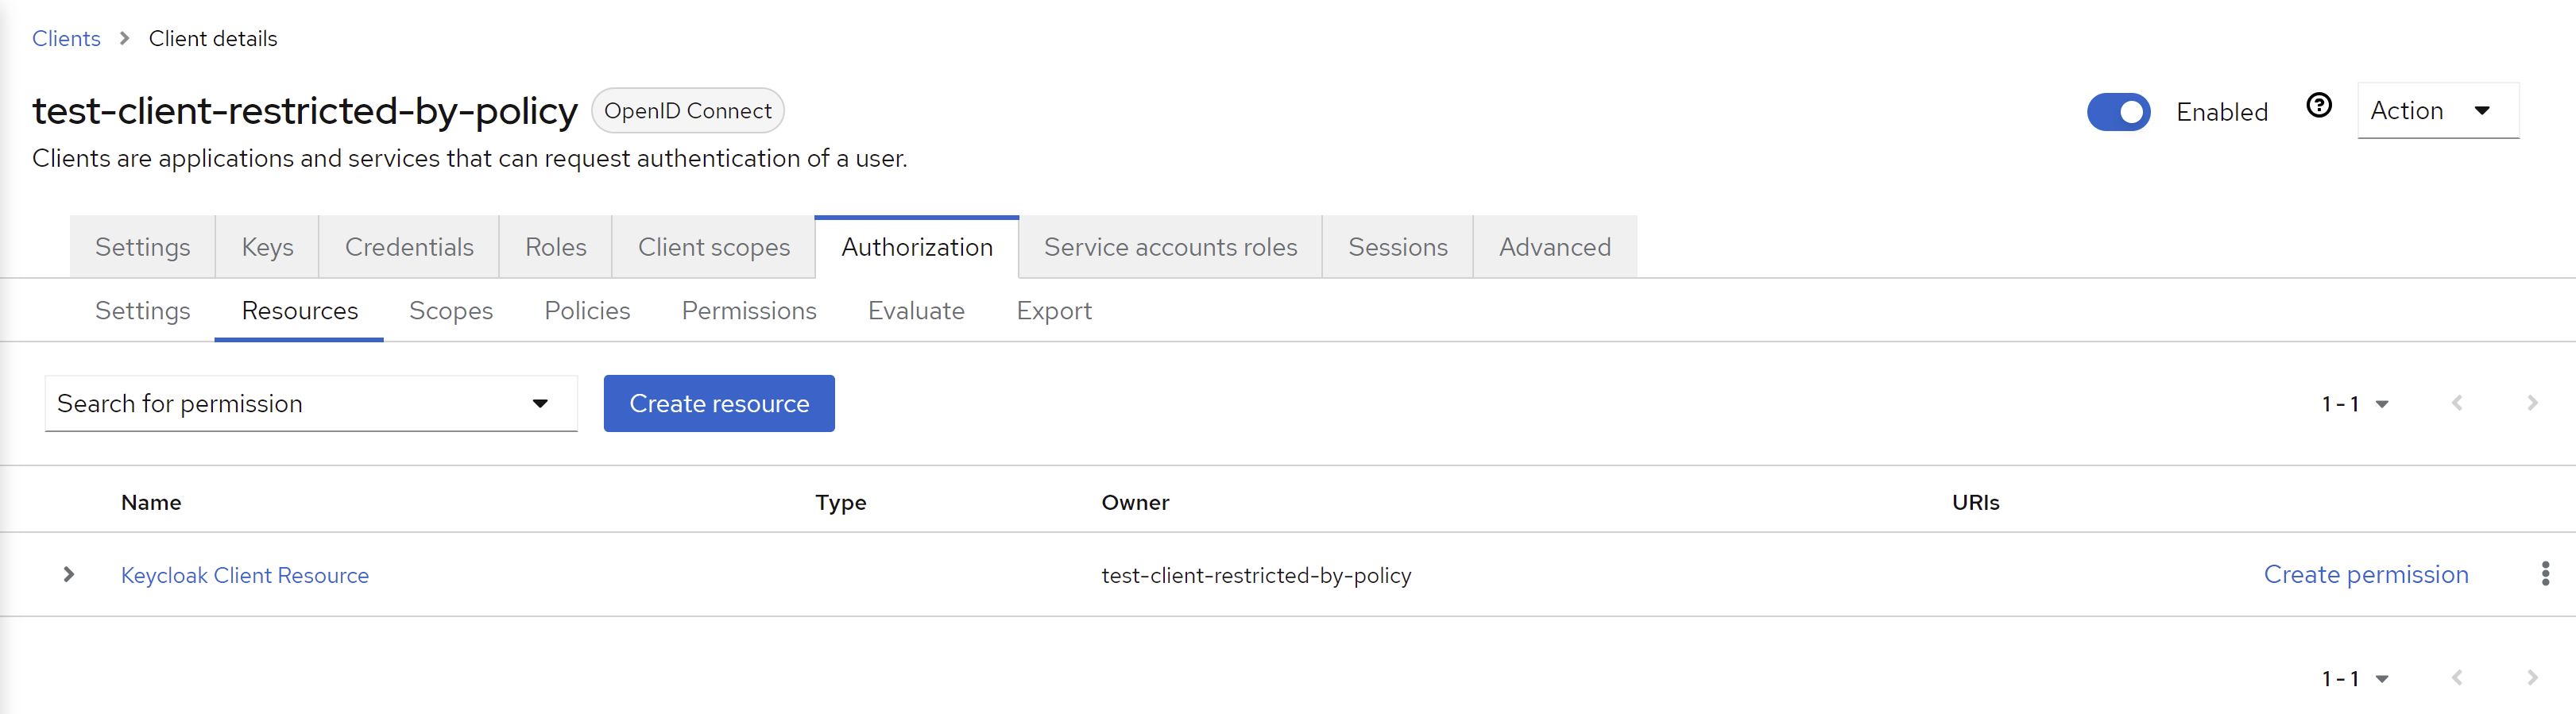
Task: Switch to the Credentials tab
Action: pos(409,247)
